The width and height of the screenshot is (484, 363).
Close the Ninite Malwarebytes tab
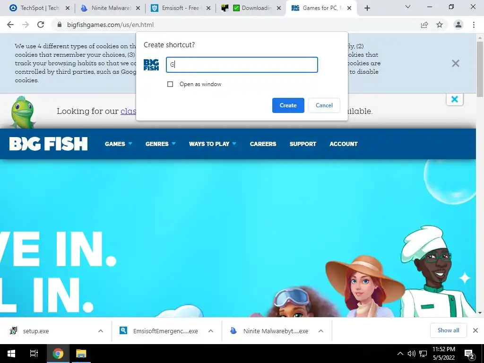tap(138, 8)
